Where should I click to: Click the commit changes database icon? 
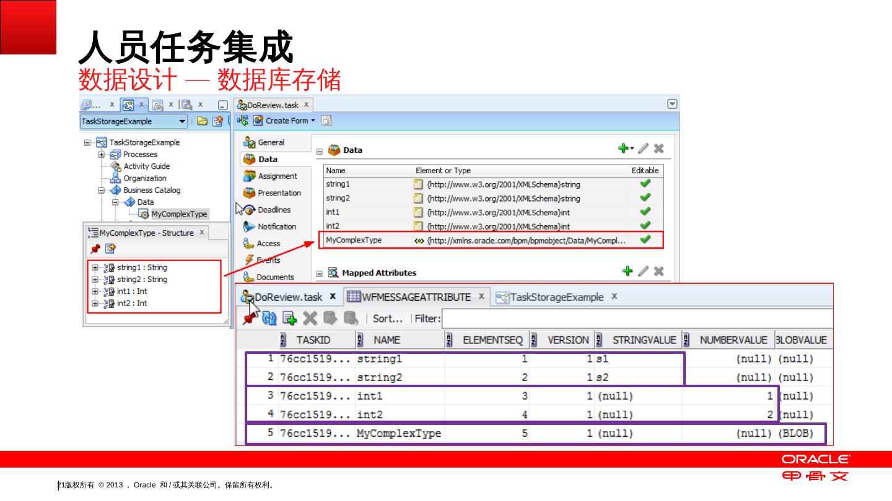[x=330, y=319]
